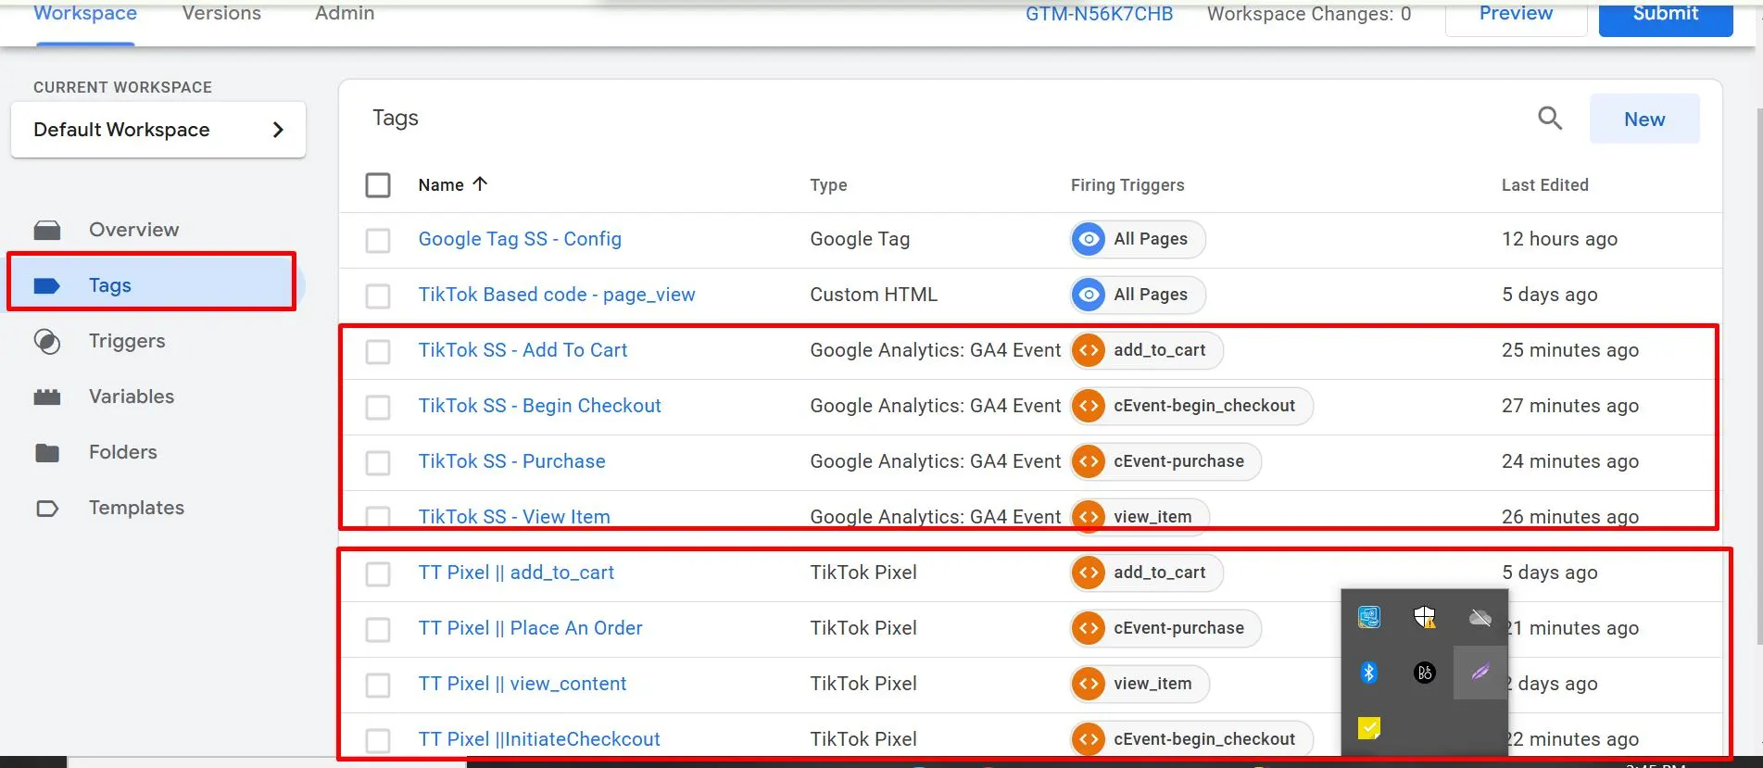Open Variables in the sidebar

coord(132,397)
